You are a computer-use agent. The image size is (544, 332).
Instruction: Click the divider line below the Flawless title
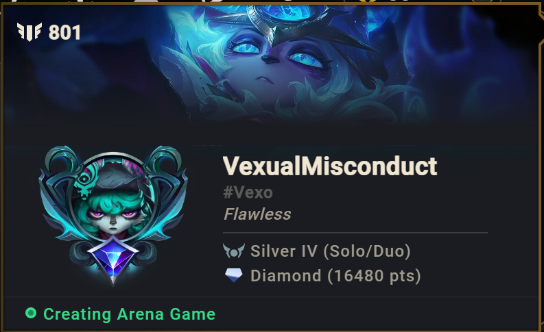click(355, 233)
